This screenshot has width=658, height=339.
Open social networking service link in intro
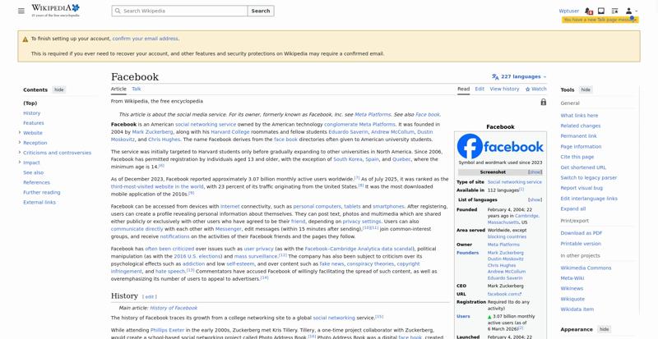click(x=206, y=125)
